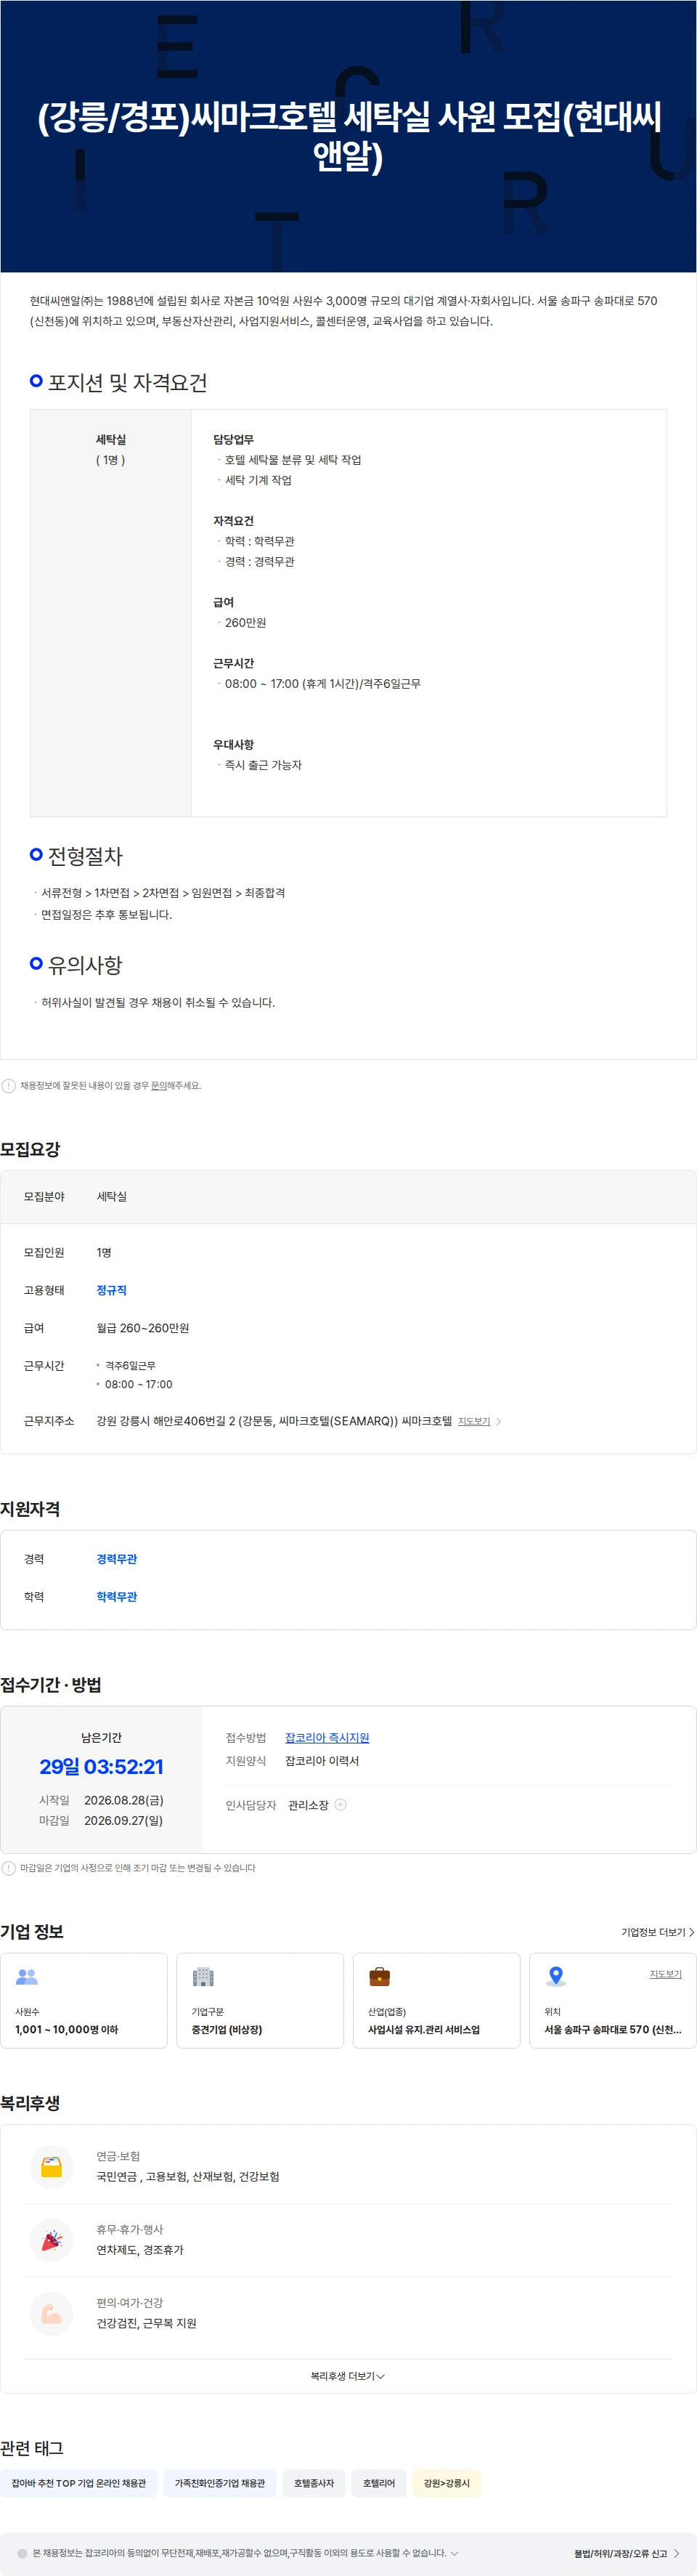Click the 편의·여가·건강 arm icon
Image resolution: width=697 pixels, height=2576 pixels.
tap(52, 2313)
